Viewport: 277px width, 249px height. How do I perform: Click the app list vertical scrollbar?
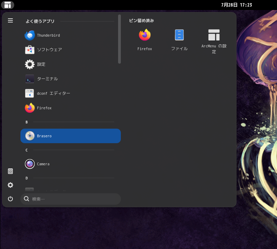119,39
